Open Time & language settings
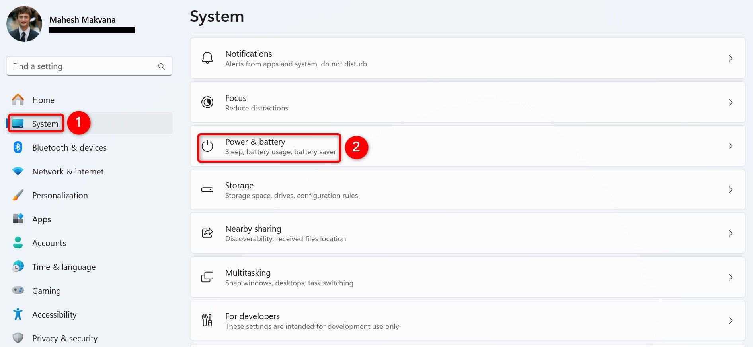Image resolution: width=753 pixels, height=347 pixels. point(90,267)
